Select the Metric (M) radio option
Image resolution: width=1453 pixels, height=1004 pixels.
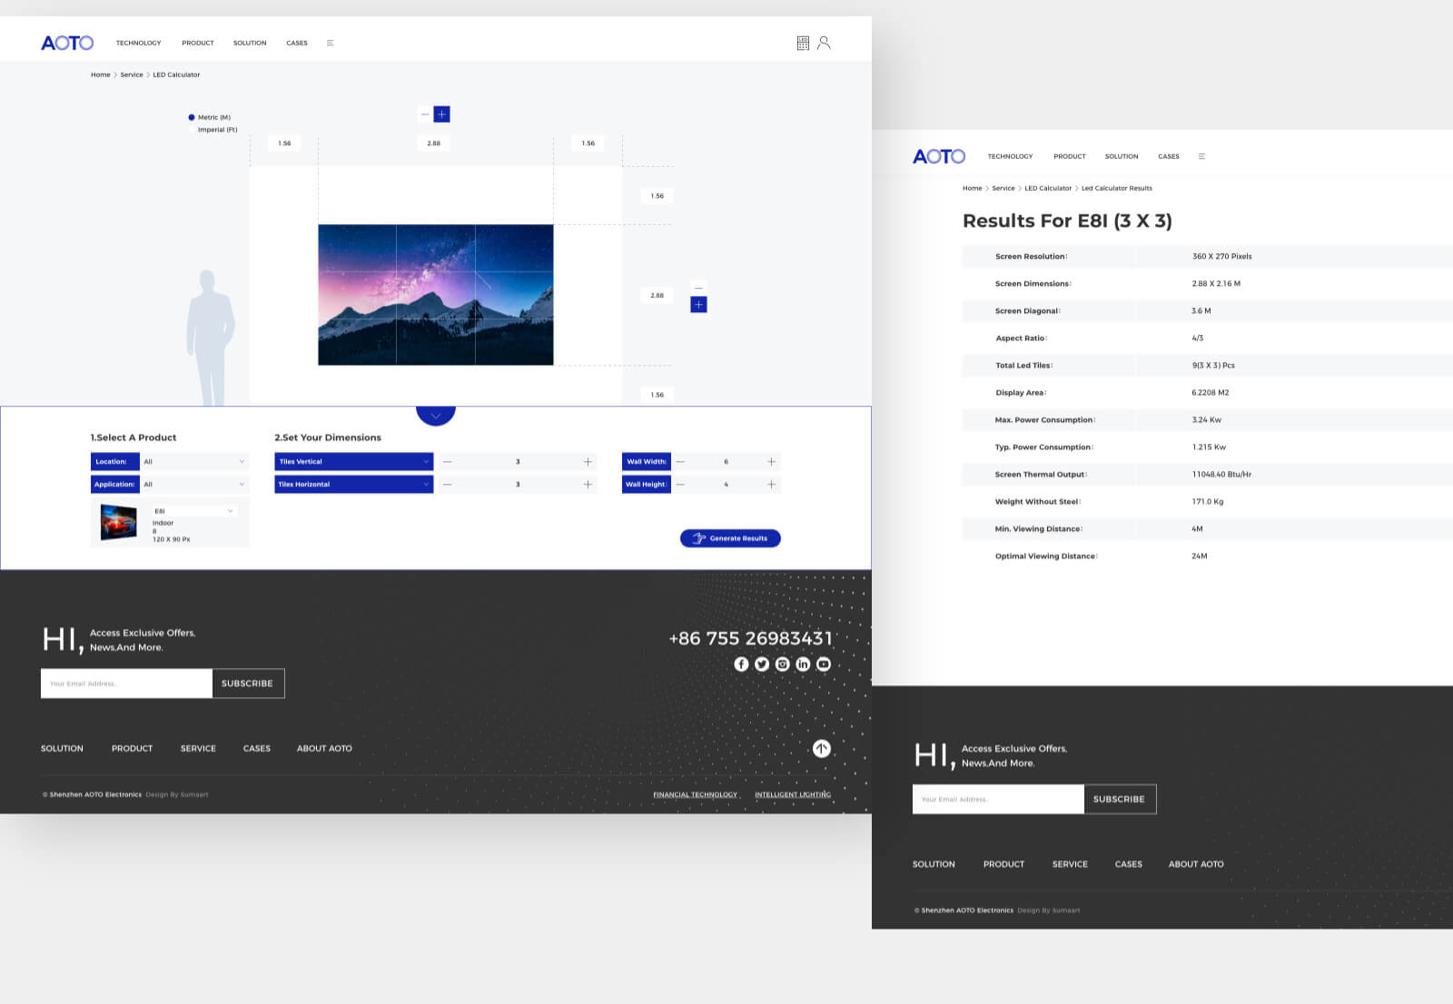(x=192, y=117)
